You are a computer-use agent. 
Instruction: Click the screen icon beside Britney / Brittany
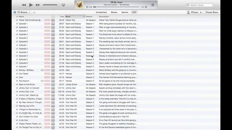click(x=42, y=70)
